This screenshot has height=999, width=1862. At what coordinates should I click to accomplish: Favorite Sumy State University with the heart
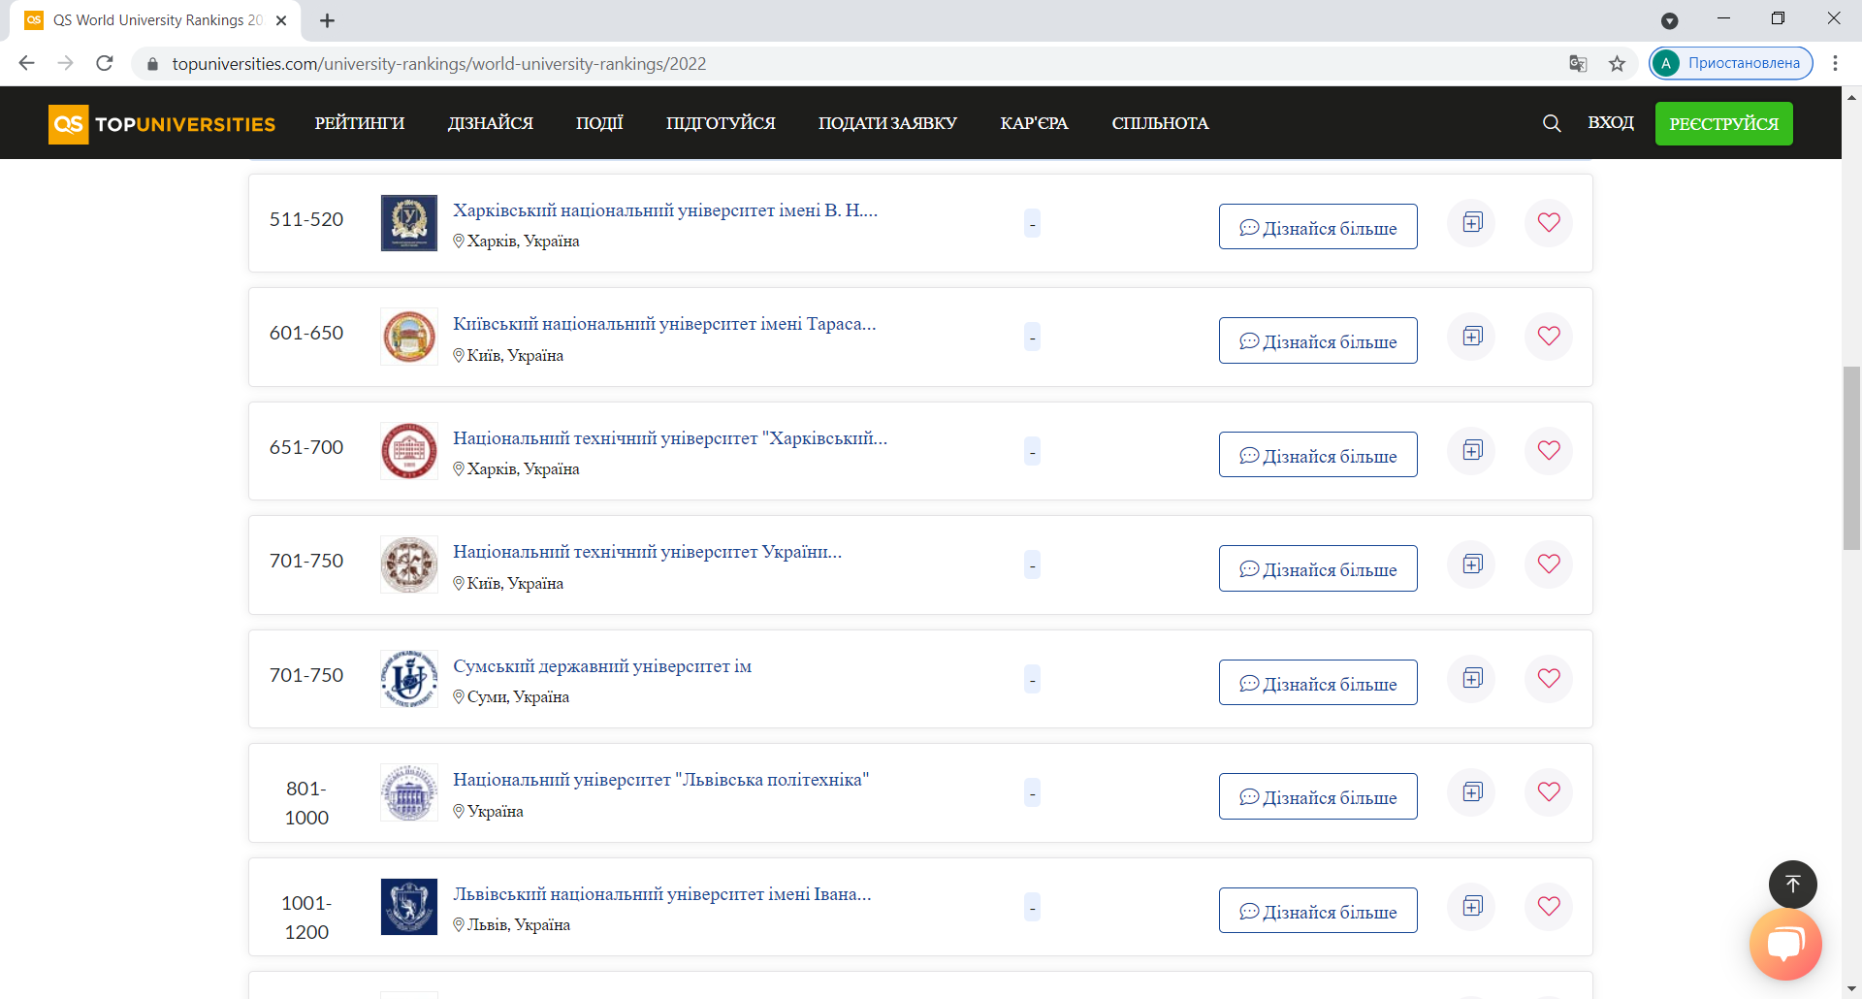(x=1549, y=679)
